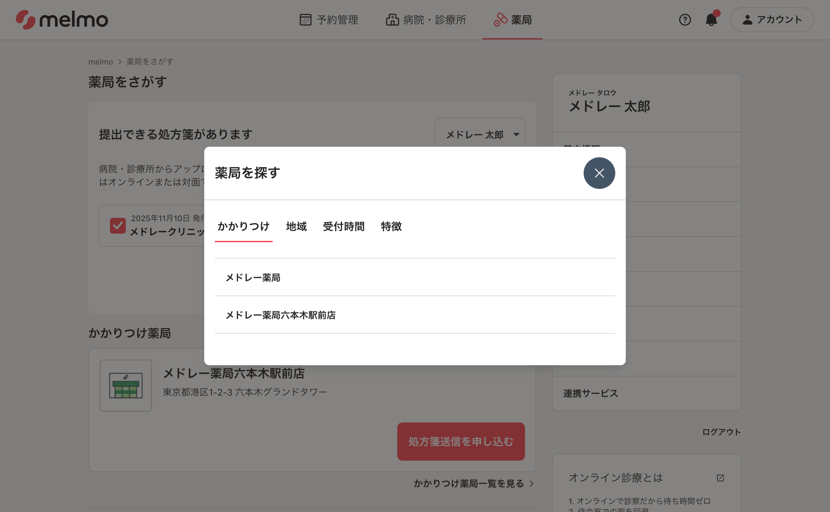Select メドレー薬局 from the list
The width and height of the screenshot is (830, 512).
coord(253,277)
